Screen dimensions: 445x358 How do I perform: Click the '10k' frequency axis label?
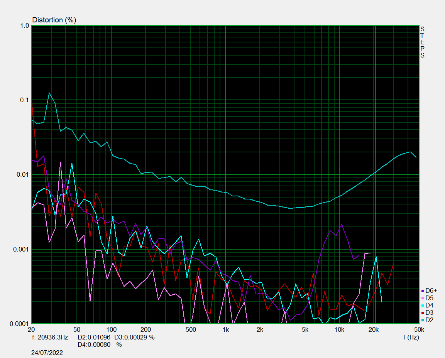tap(339, 329)
